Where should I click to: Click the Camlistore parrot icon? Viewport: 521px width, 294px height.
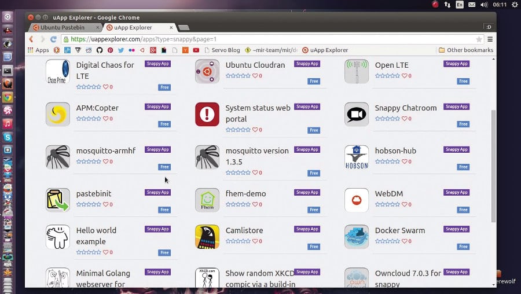[x=207, y=237]
